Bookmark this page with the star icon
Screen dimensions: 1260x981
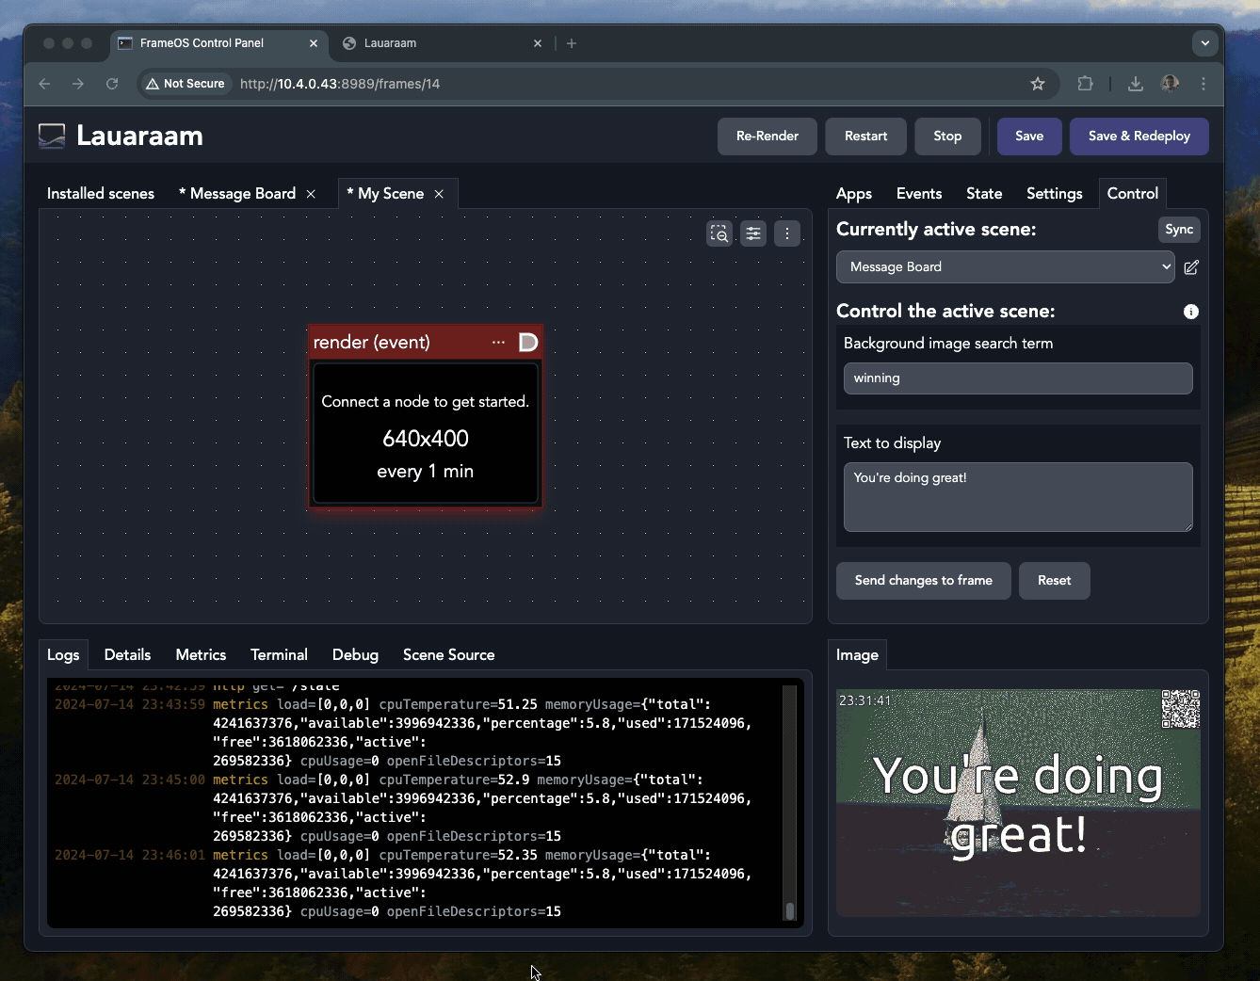click(x=1038, y=84)
